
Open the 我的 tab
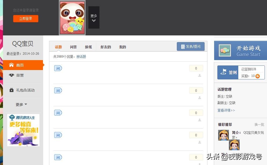click(x=123, y=47)
